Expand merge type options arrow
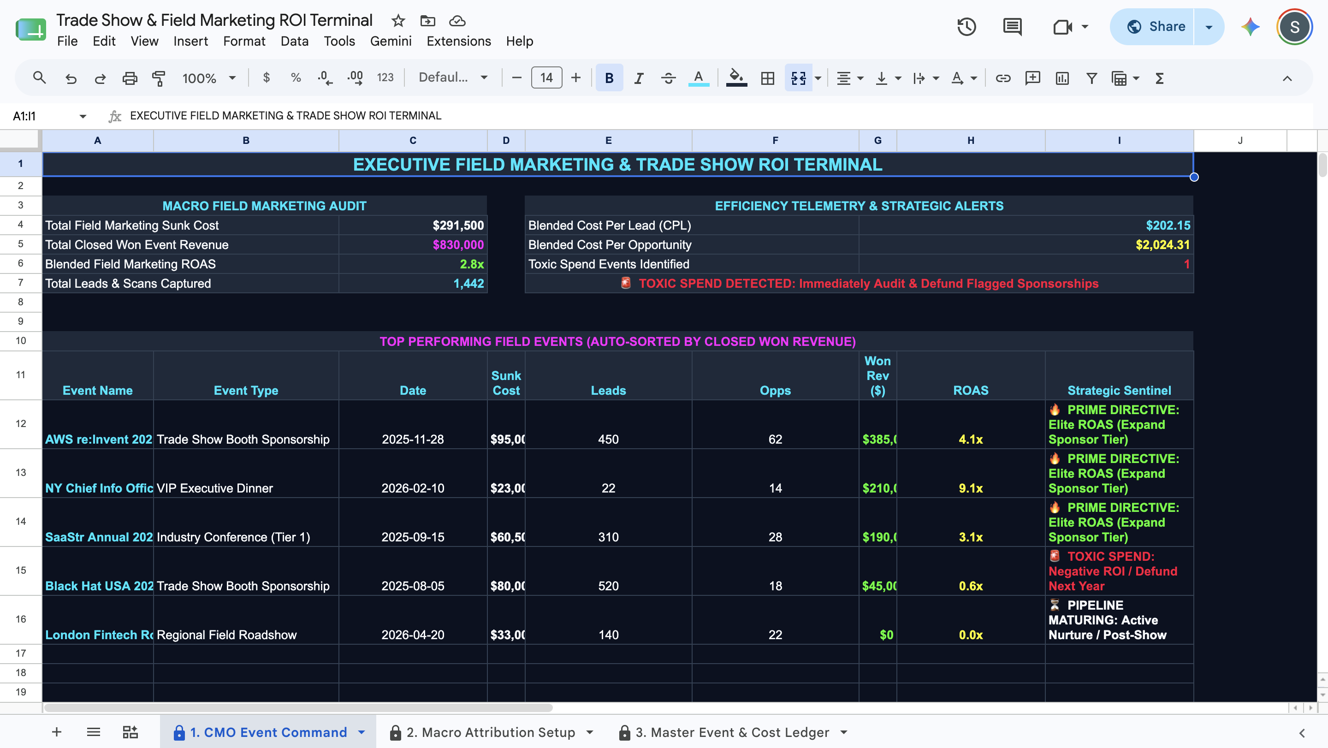 click(818, 78)
